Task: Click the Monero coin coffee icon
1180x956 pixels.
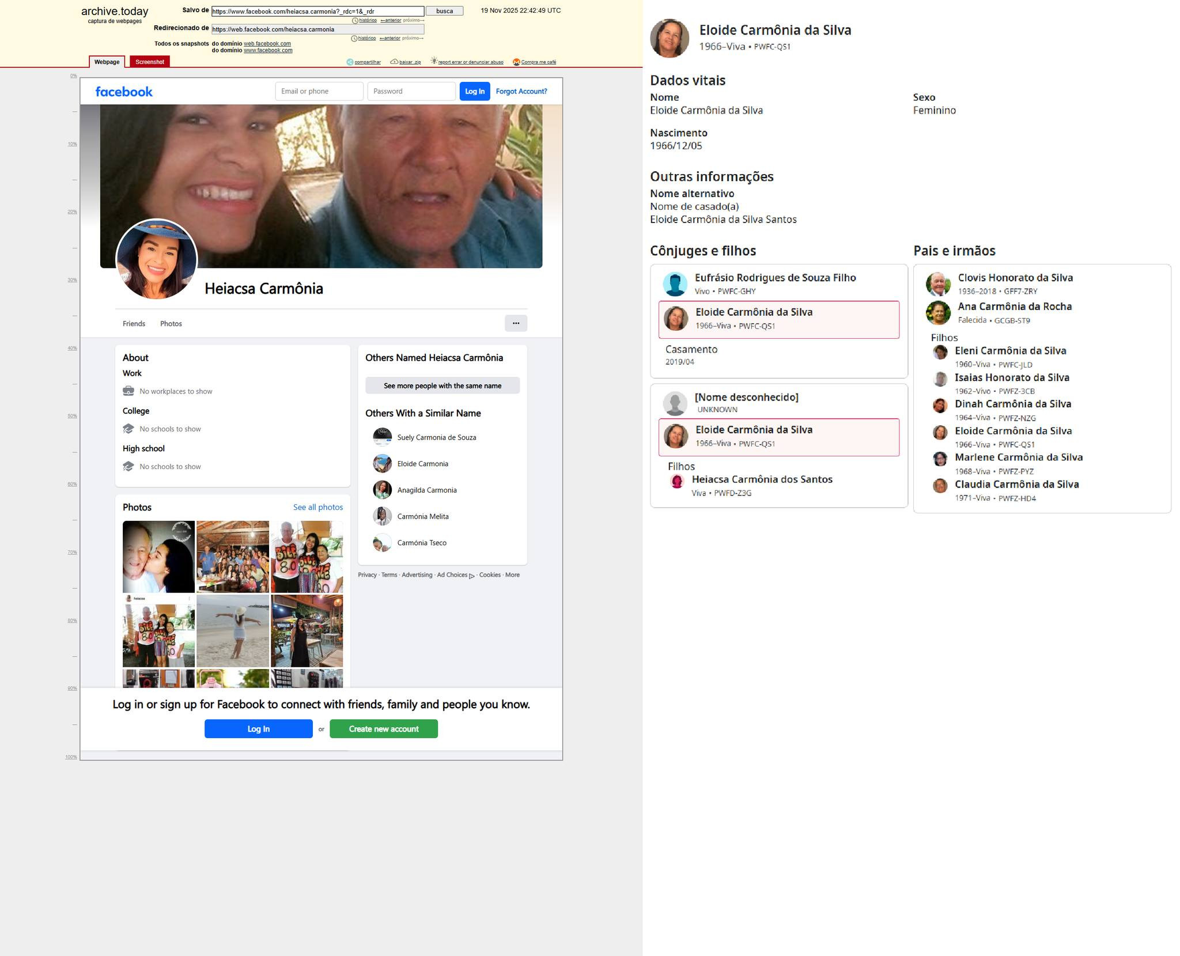Action: pyautogui.click(x=516, y=62)
